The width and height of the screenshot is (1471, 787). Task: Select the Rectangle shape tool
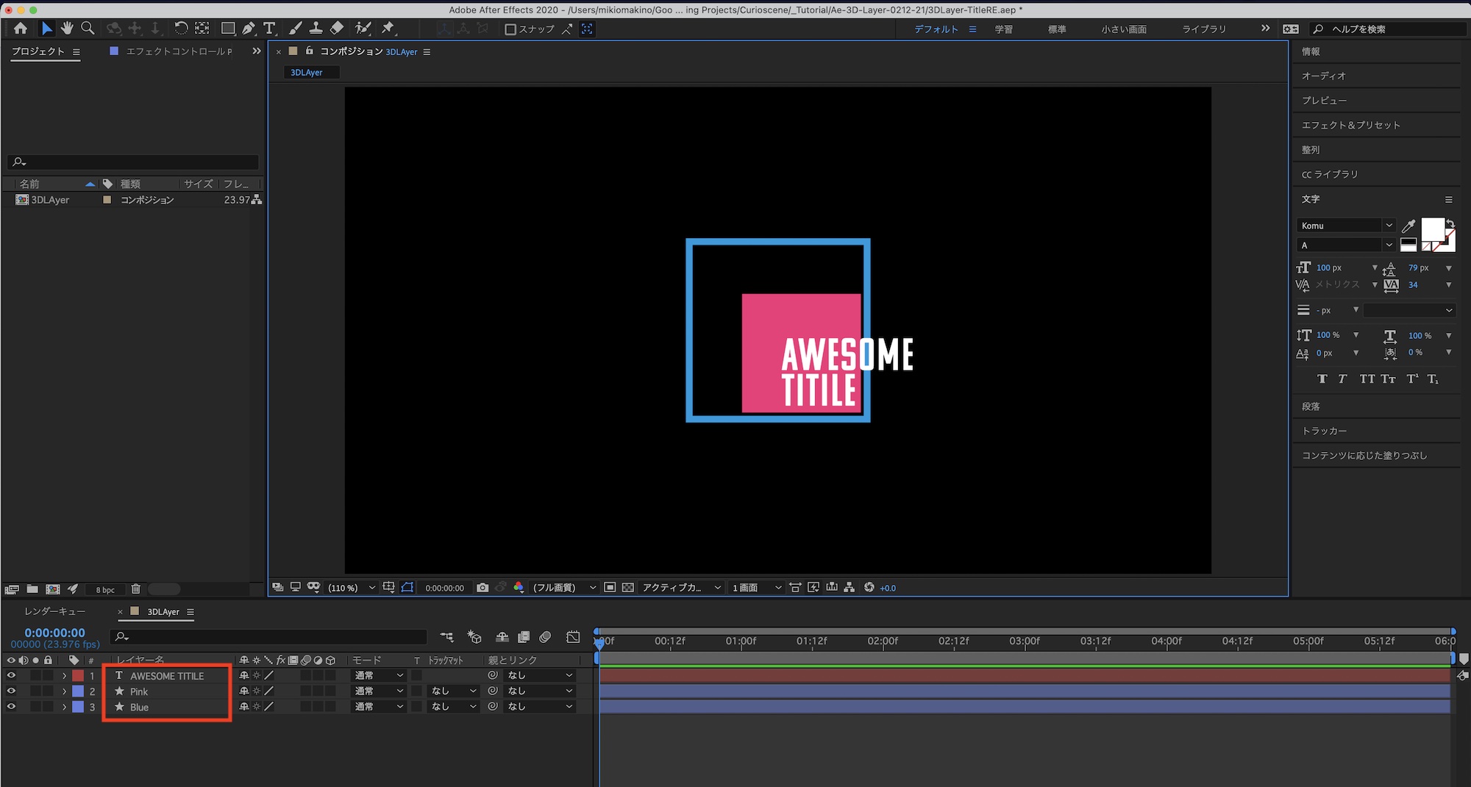(228, 29)
